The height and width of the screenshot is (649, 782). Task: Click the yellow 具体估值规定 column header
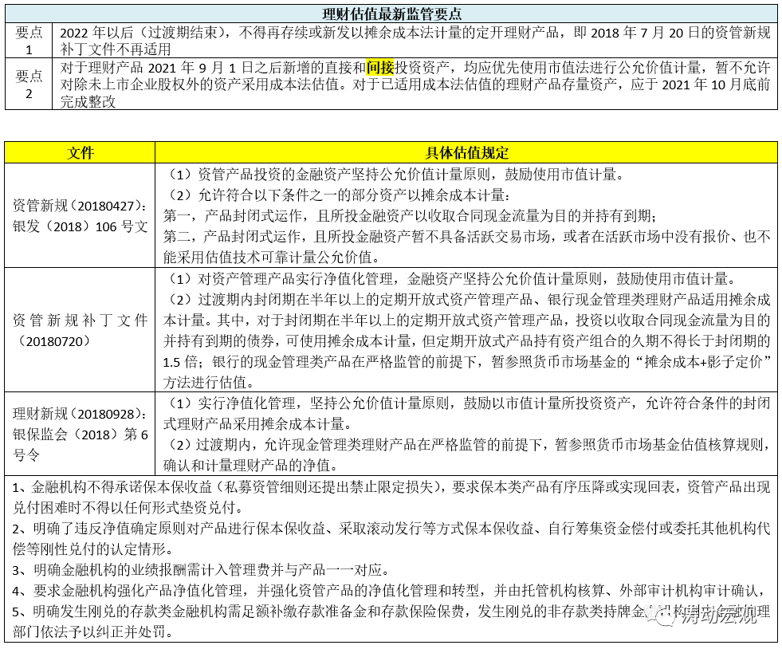pos(466,152)
